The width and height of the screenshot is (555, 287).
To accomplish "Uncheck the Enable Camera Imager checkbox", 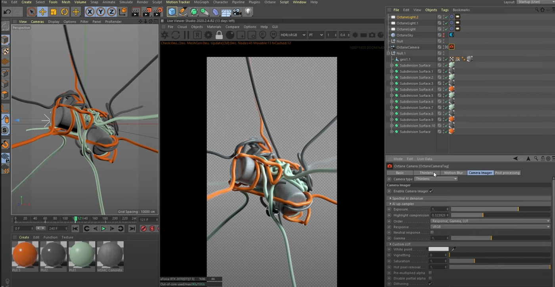I will point(431,191).
